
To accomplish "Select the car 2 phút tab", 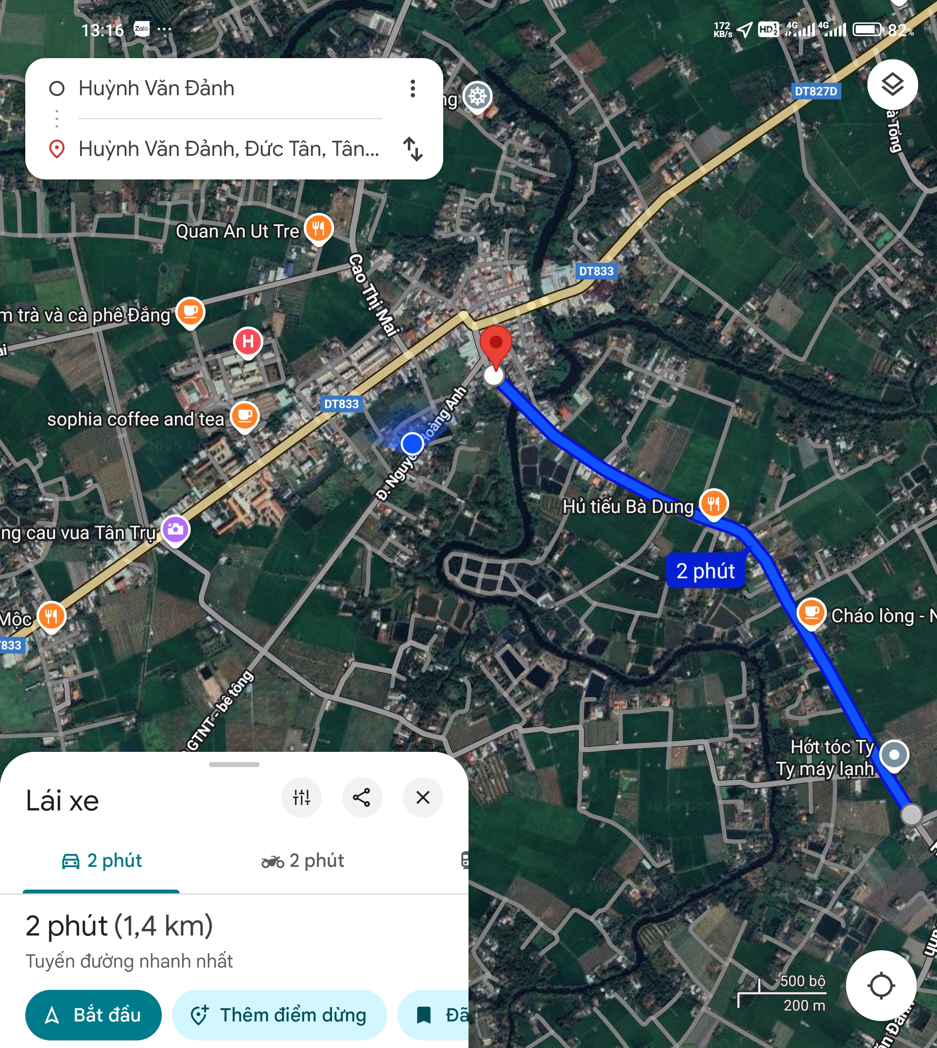I will pyautogui.click(x=102, y=861).
